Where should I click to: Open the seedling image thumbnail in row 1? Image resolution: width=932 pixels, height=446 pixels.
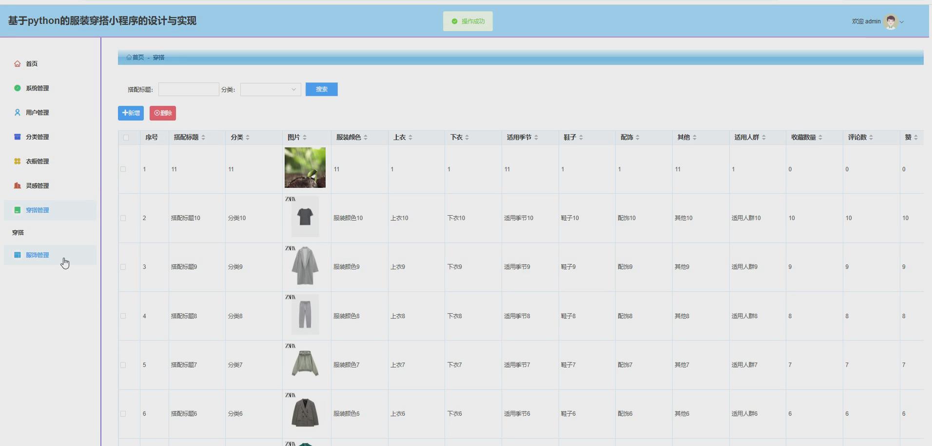(x=305, y=167)
